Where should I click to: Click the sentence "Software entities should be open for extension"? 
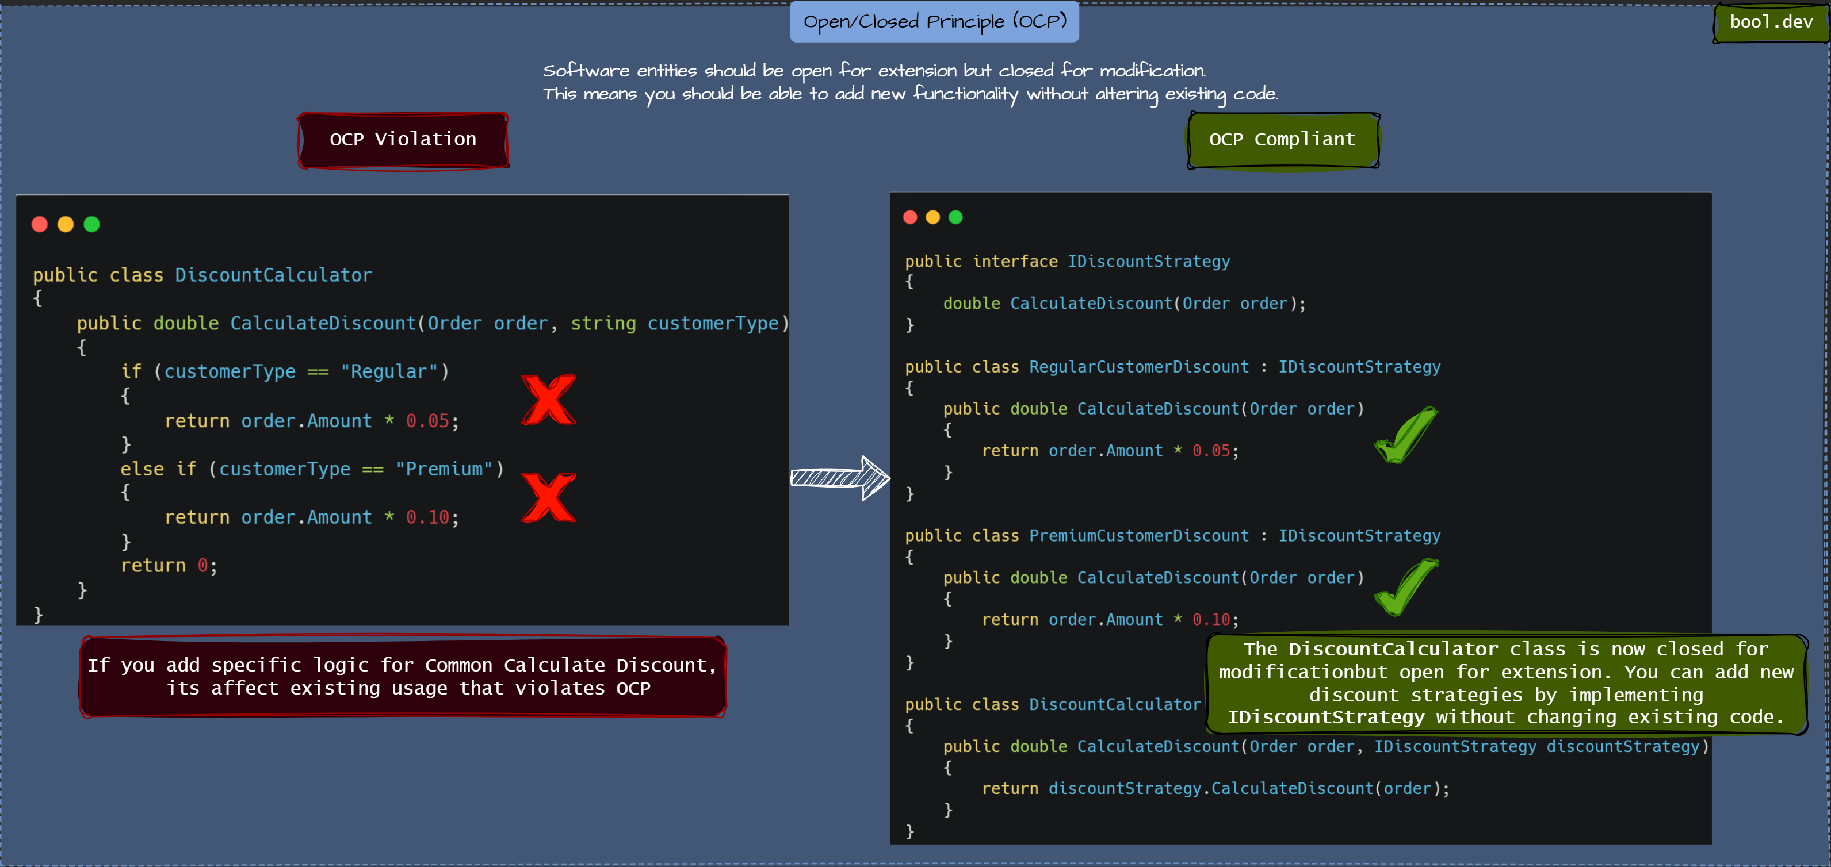(x=874, y=70)
